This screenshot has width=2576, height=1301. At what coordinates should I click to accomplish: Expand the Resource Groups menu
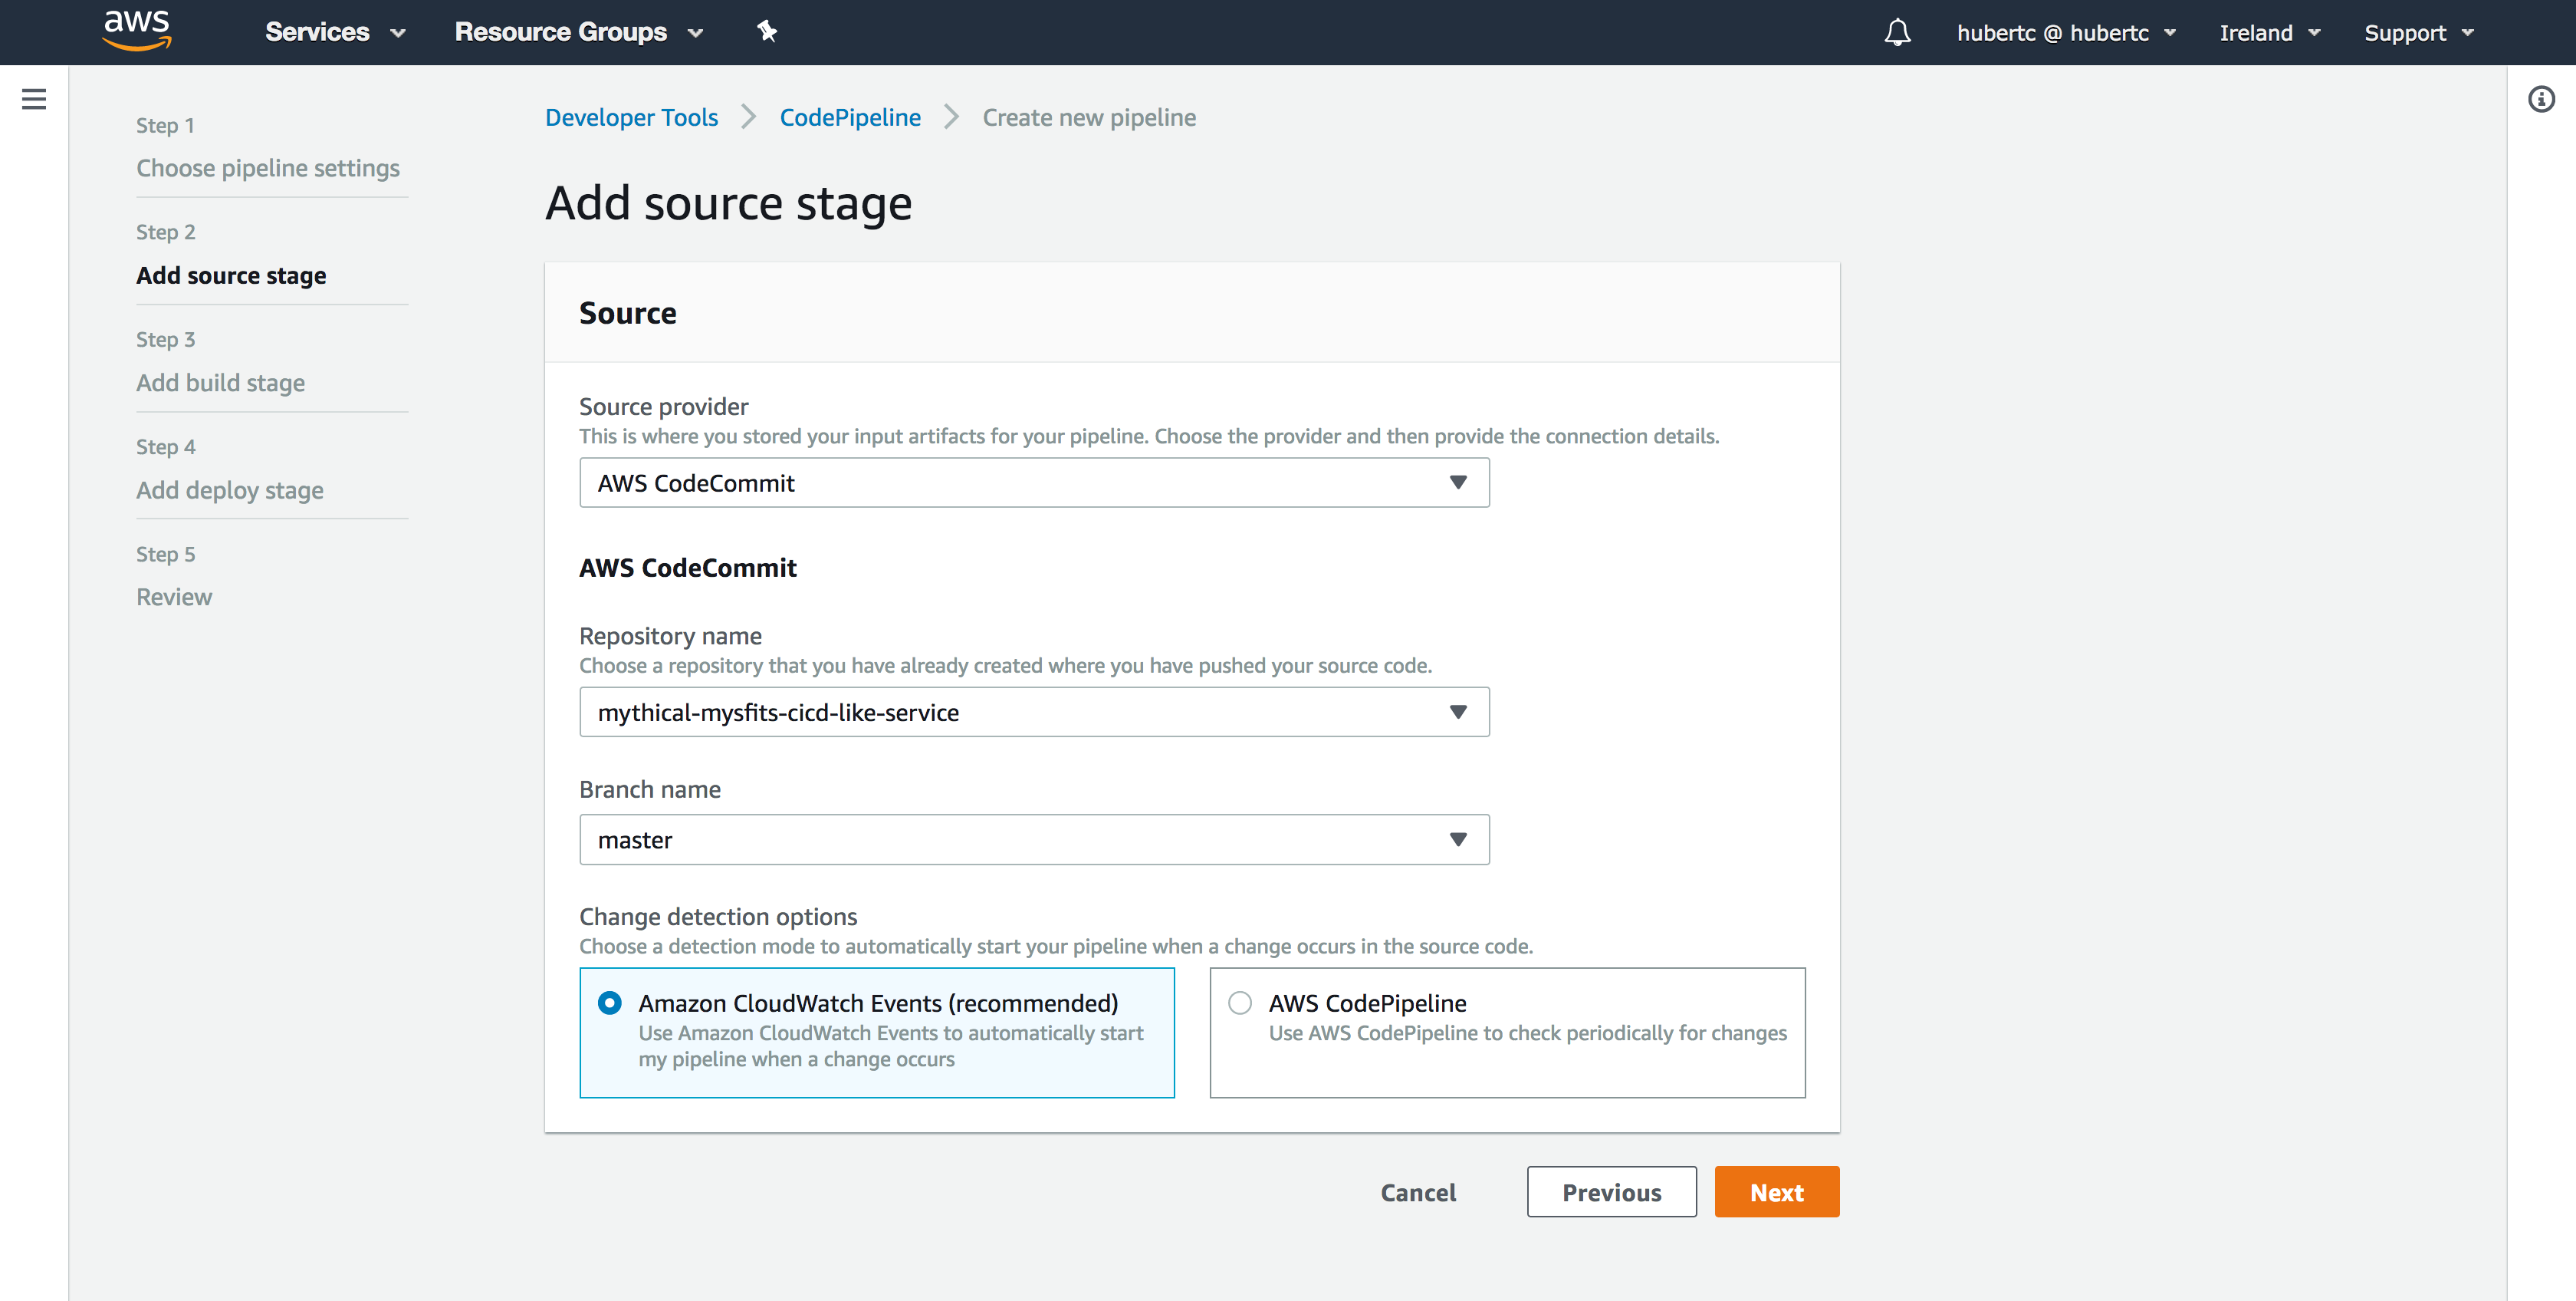[579, 32]
